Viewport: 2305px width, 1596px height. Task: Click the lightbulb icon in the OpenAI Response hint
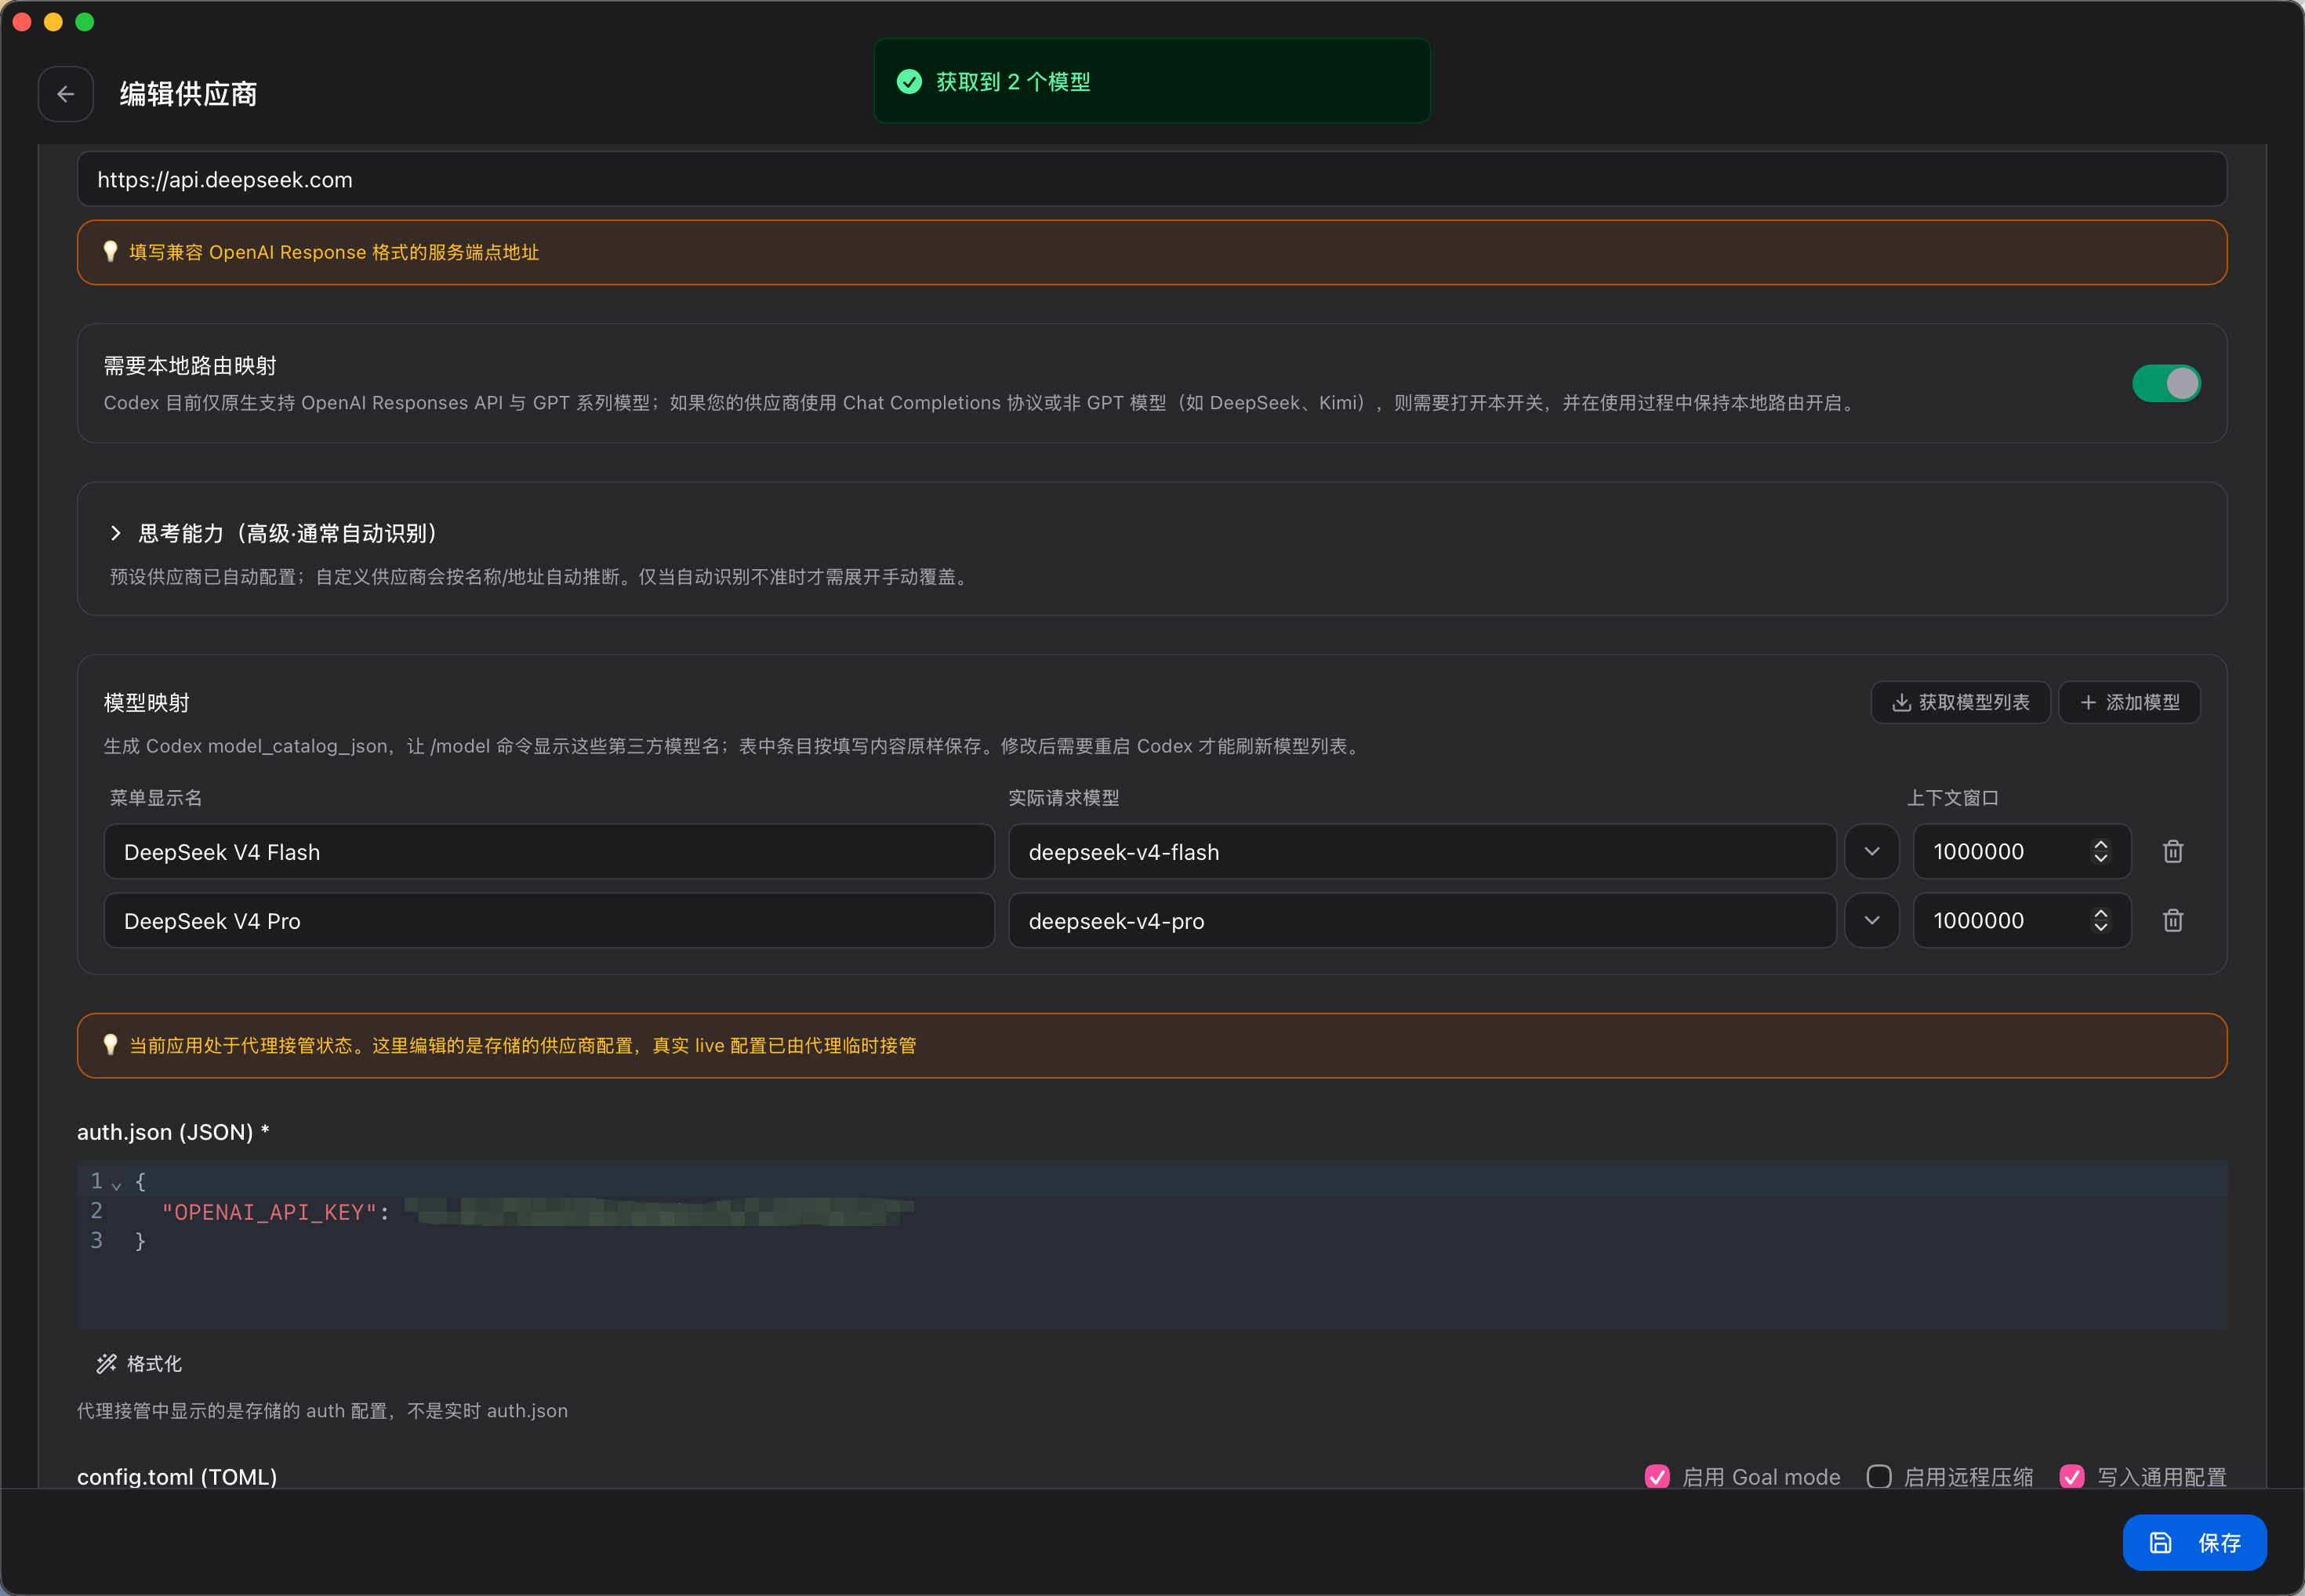point(110,252)
